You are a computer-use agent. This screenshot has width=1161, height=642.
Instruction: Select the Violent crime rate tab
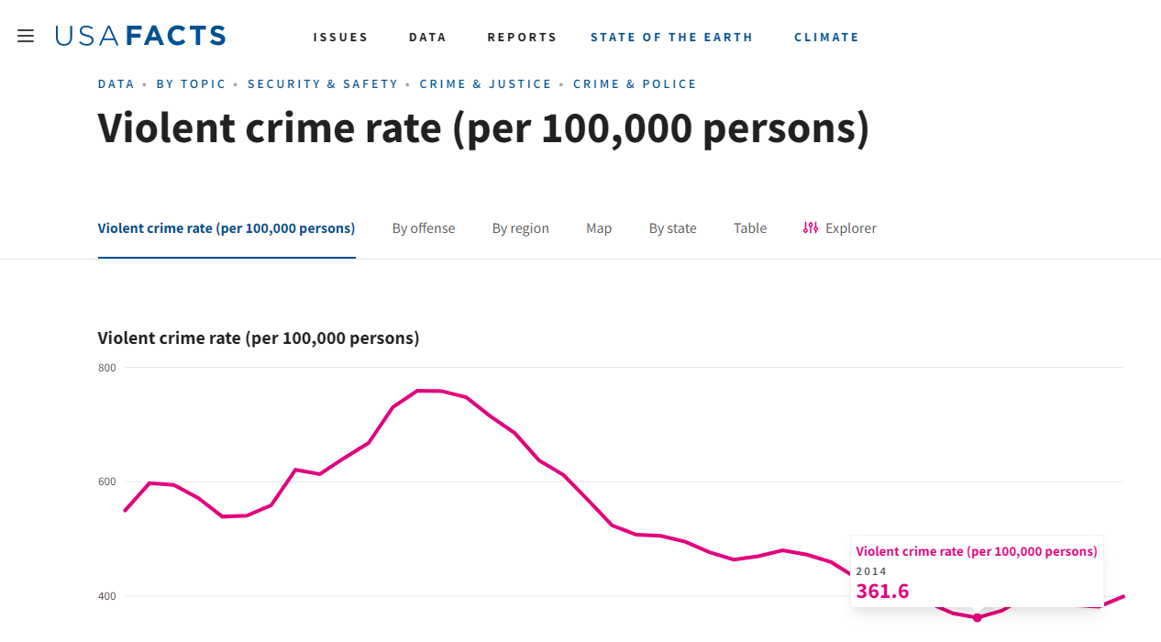click(x=227, y=228)
